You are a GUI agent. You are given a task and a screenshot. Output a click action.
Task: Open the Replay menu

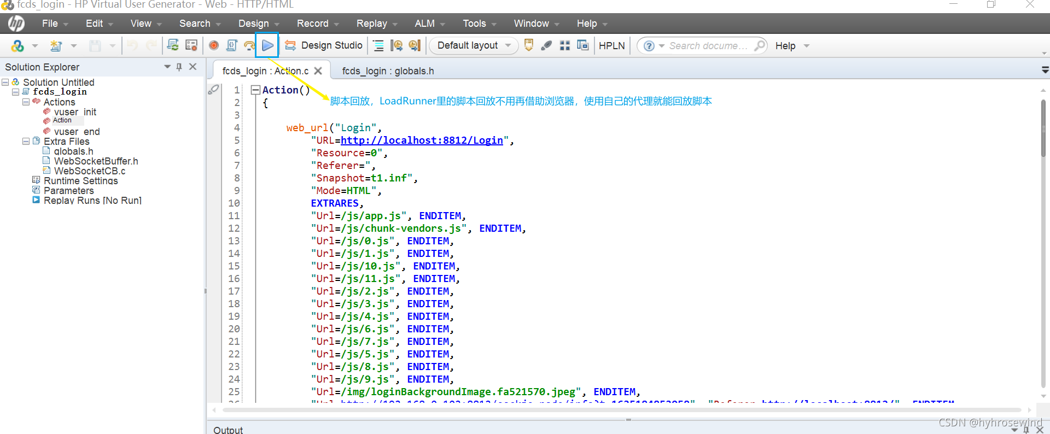tap(376, 24)
